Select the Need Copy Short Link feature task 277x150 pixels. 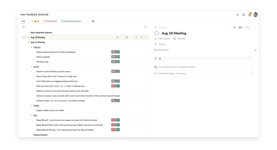(x=56, y=76)
